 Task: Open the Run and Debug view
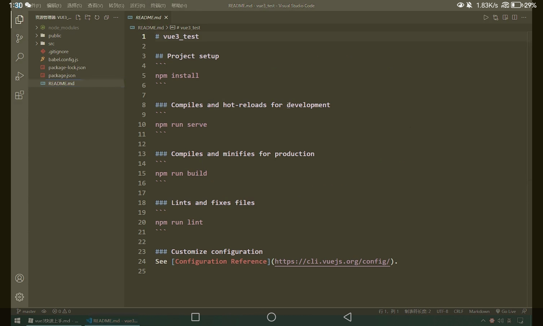point(19,76)
